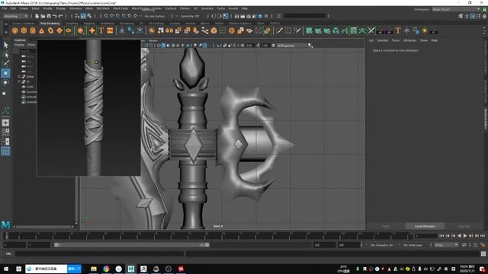Open the 24 fps frame rate dropdown
The height and width of the screenshot is (274, 488).
point(446,245)
